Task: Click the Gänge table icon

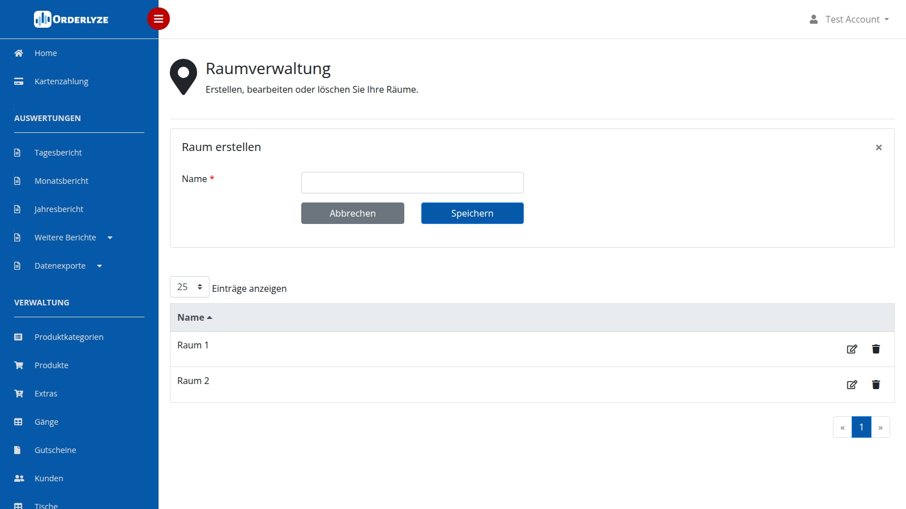Action: pos(18,422)
